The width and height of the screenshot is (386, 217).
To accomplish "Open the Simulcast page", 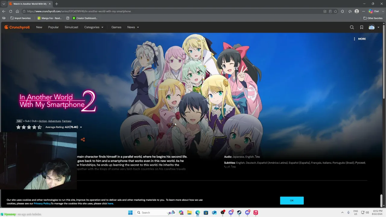I will tap(71, 27).
